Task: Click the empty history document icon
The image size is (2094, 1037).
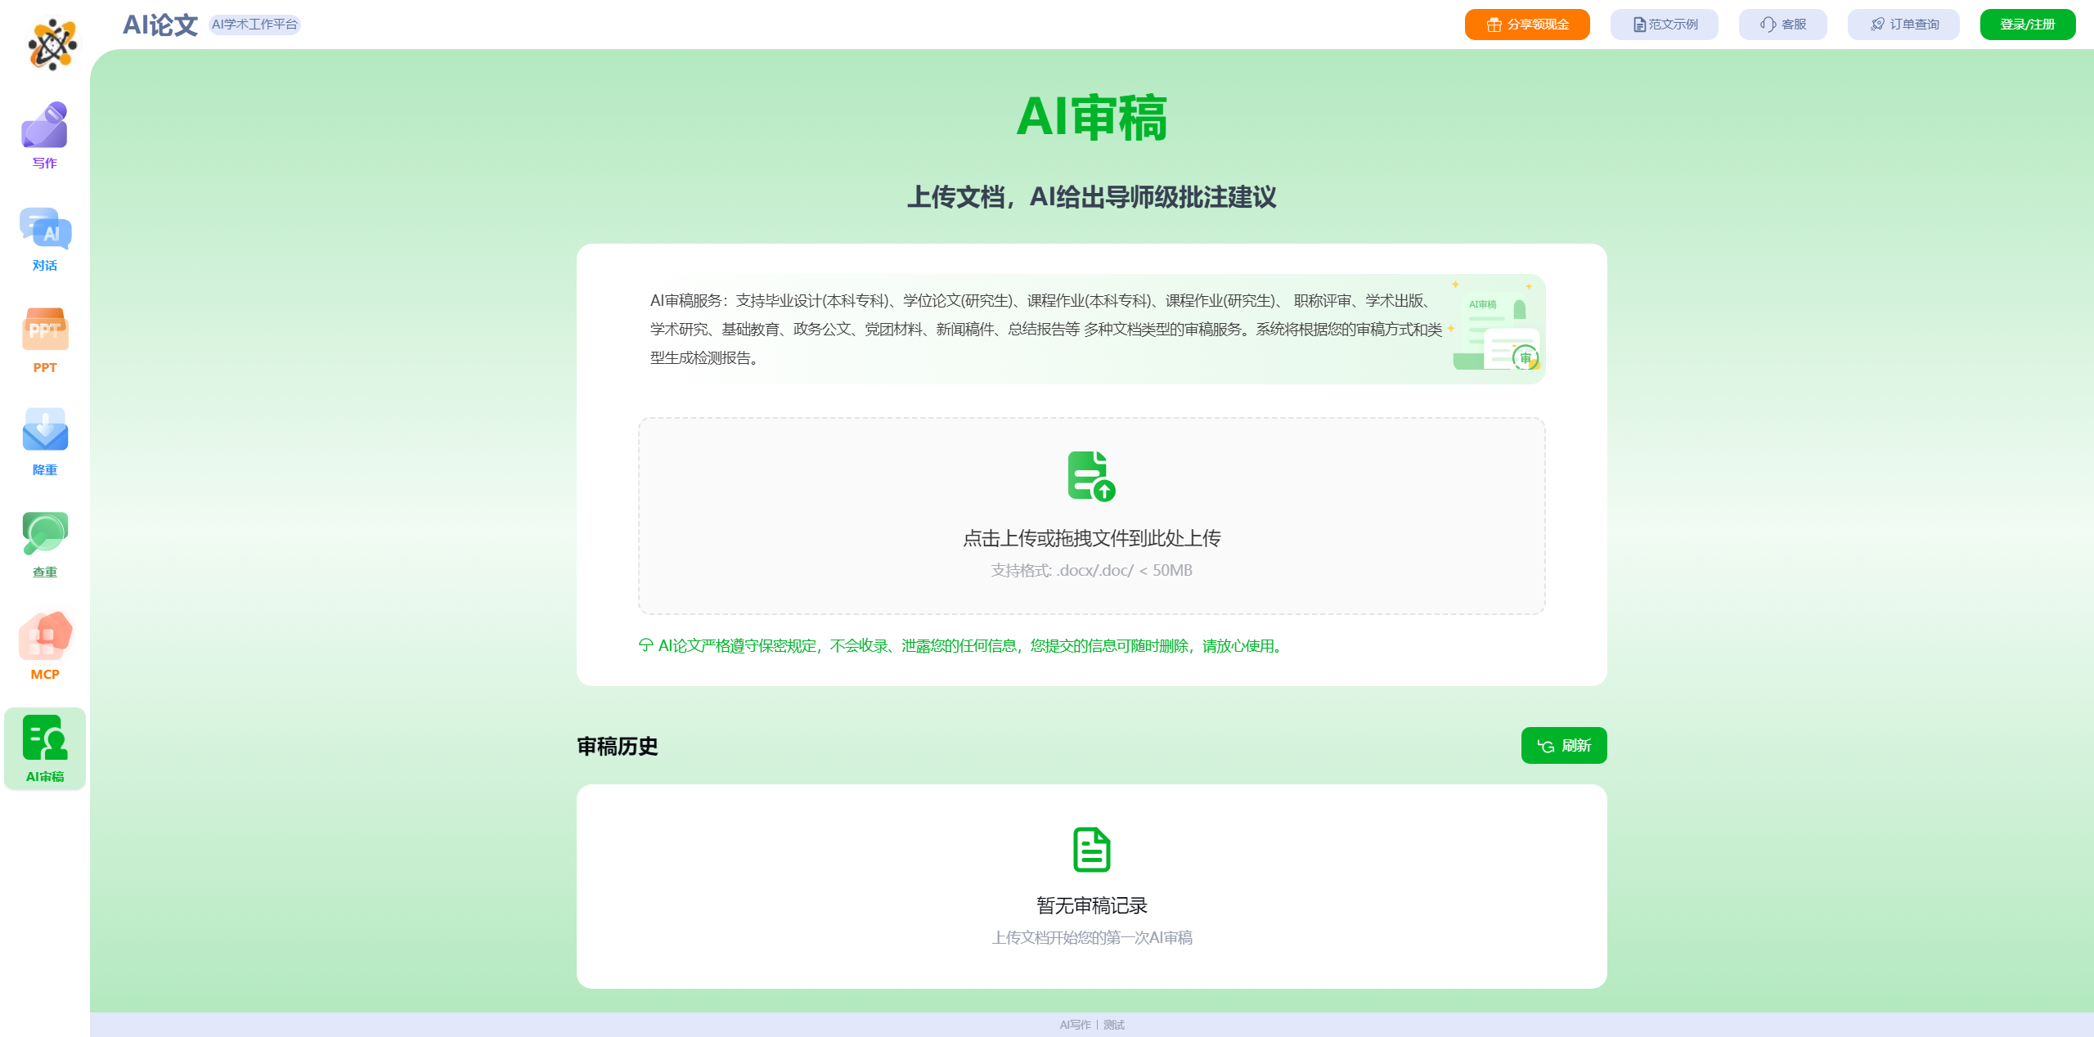Action: [1091, 849]
